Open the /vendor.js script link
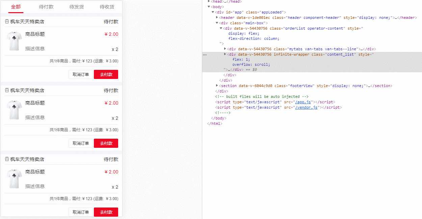422x219 pixels. pyautogui.click(x=307, y=107)
